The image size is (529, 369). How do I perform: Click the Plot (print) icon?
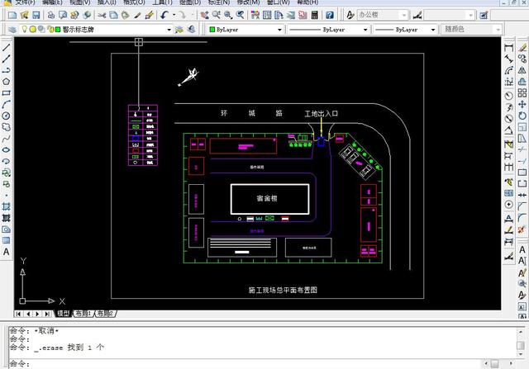(x=51, y=15)
